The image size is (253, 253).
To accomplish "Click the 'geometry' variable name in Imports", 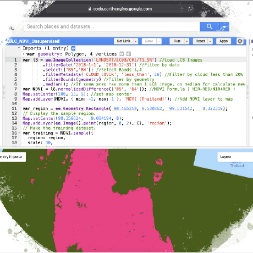I will (x=48, y=54).
